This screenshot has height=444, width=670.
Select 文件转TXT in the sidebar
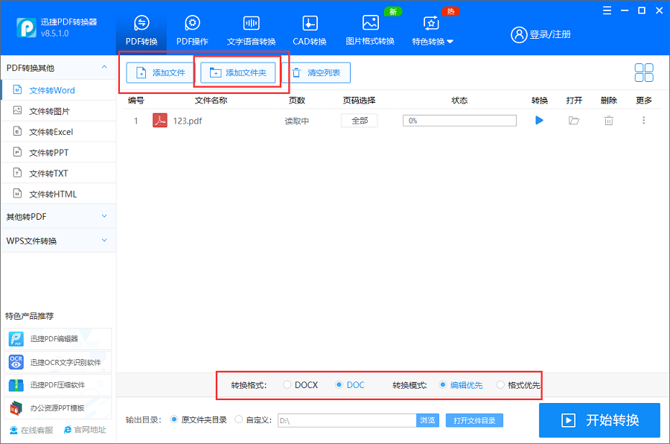(x=59, y=174)
